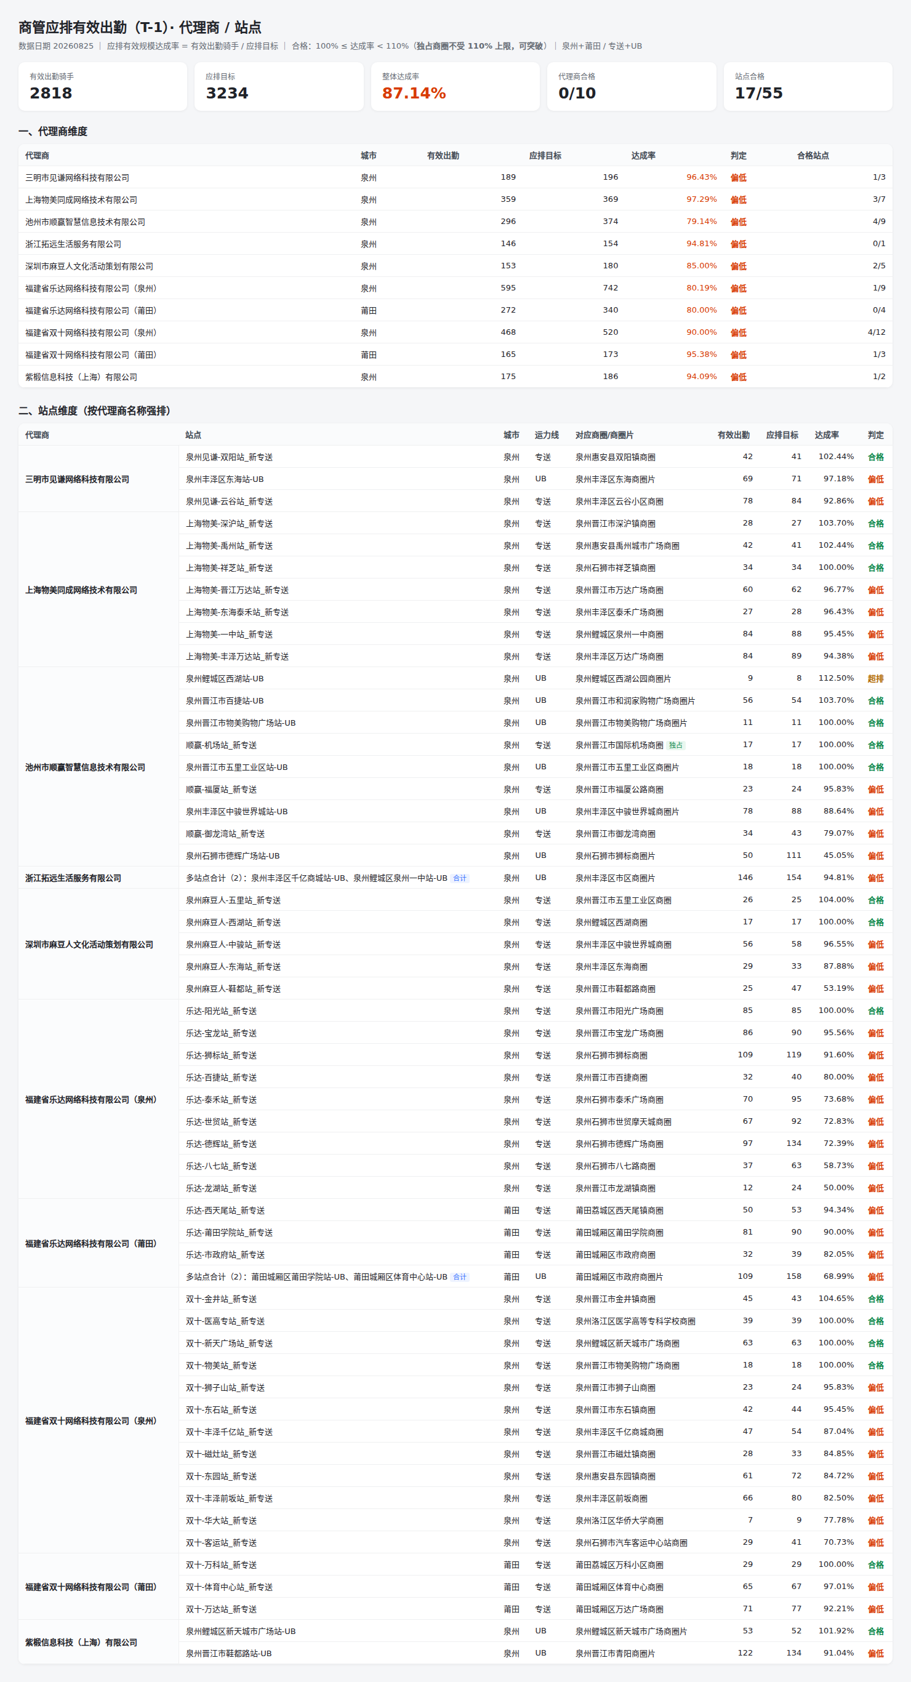Viewport: 911px width, 1682px height.
Task: Click station 泉州鲤城区新天城市广场站-UB
Action: coord(240,1632)
